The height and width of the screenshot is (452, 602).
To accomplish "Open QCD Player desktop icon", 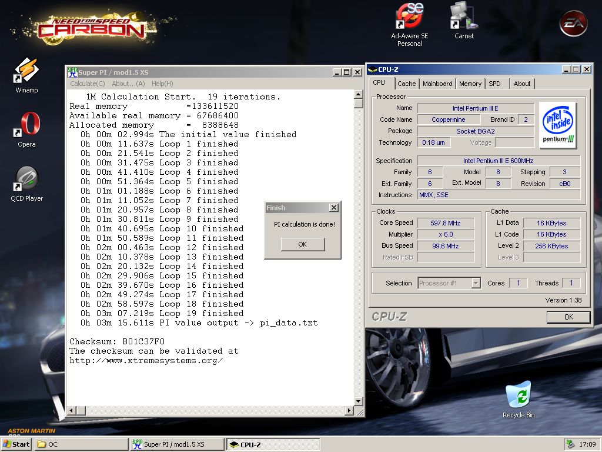I will pos(26,184).
